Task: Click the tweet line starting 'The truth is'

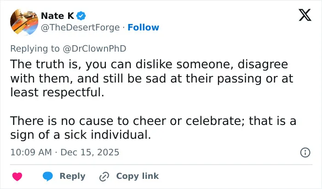Action: tap(149, 64)
